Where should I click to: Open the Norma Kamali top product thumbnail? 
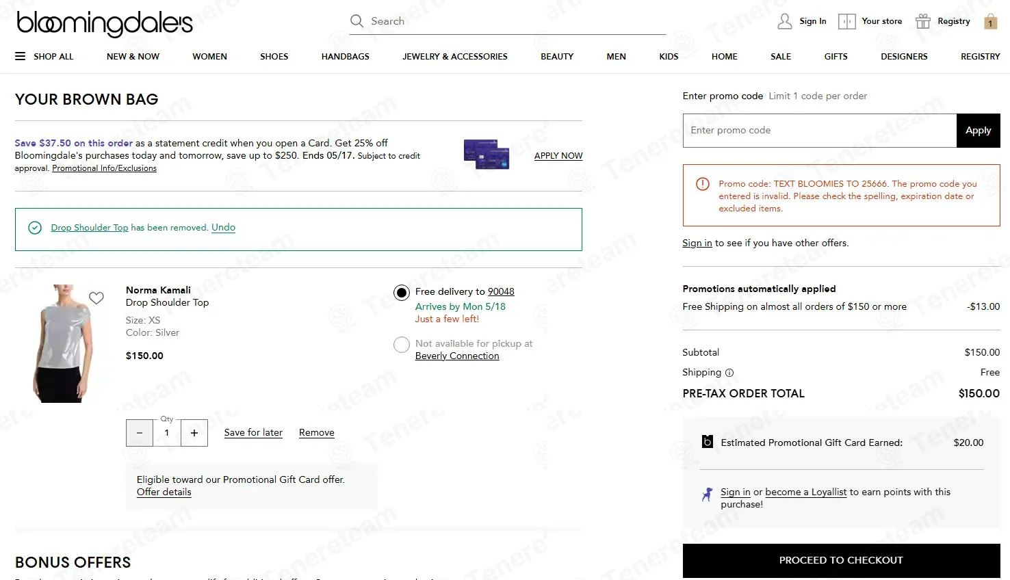[63, 343]
